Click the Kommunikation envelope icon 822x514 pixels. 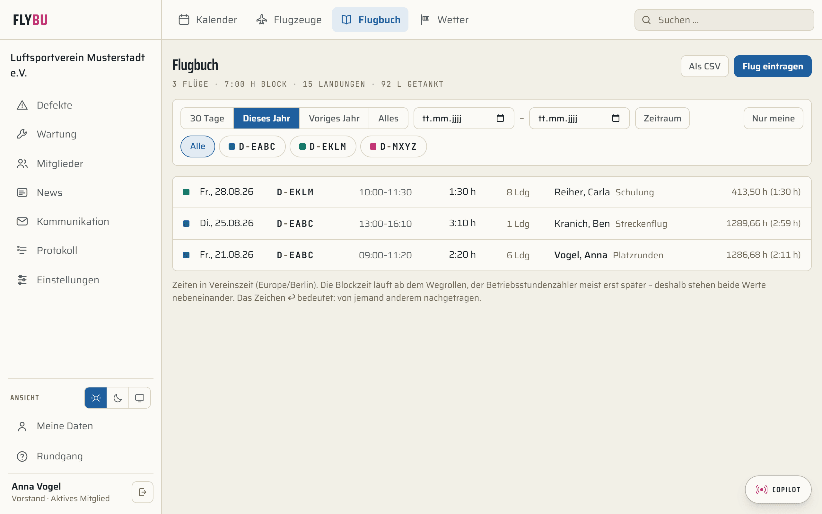click(22, 222)
